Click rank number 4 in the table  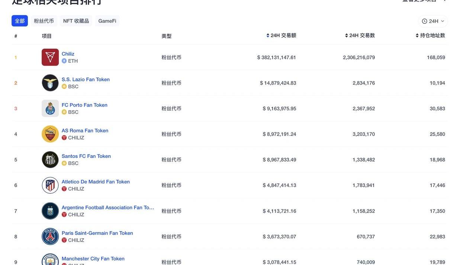[16, 134]
